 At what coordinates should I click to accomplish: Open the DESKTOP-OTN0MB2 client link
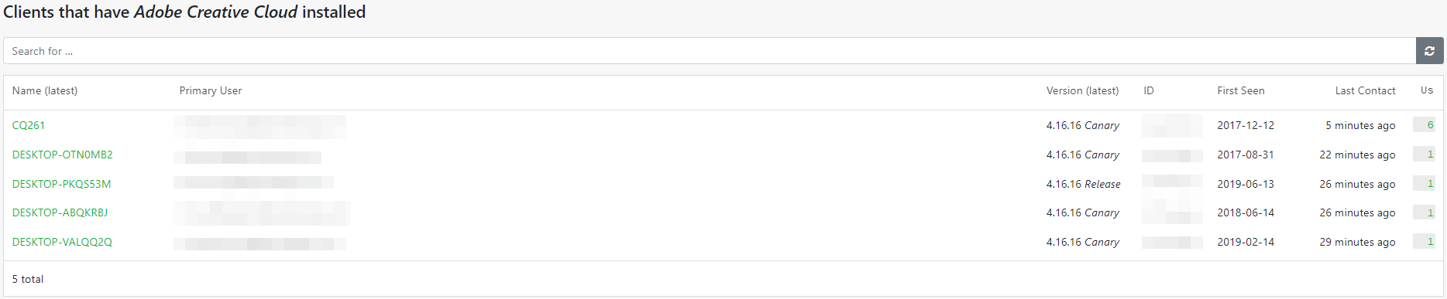63,155
